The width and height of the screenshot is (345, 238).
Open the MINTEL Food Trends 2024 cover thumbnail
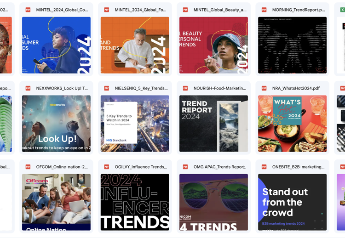[x=135, y=45]
